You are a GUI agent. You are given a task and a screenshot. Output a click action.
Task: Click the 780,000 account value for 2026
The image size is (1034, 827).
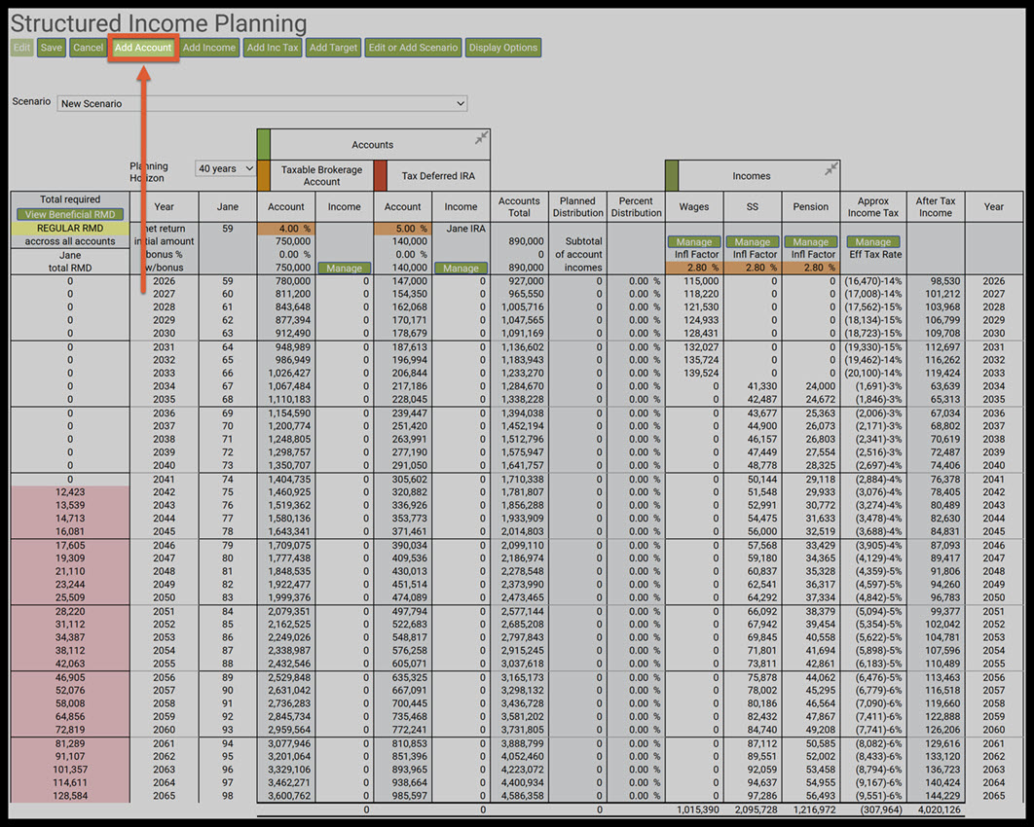(x=293, y=281)
